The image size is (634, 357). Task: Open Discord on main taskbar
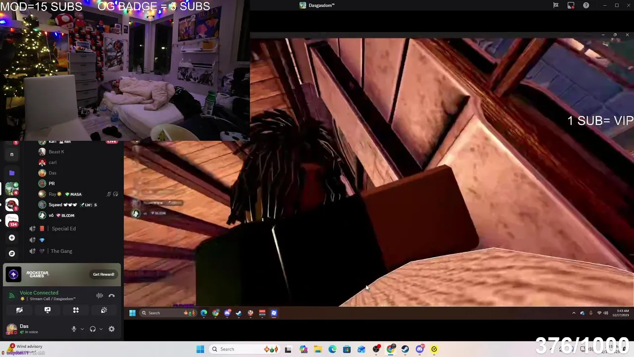tap(420, 349)
